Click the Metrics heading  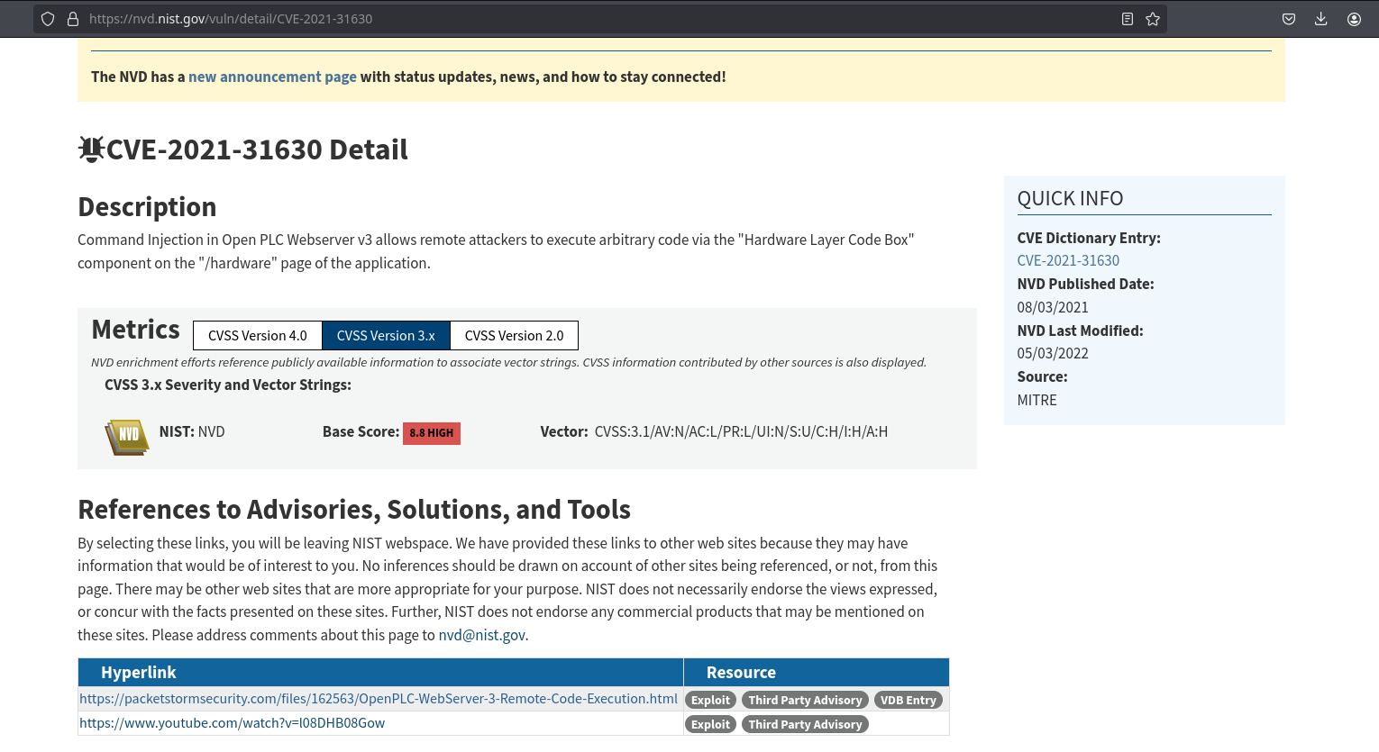point(136,330)
